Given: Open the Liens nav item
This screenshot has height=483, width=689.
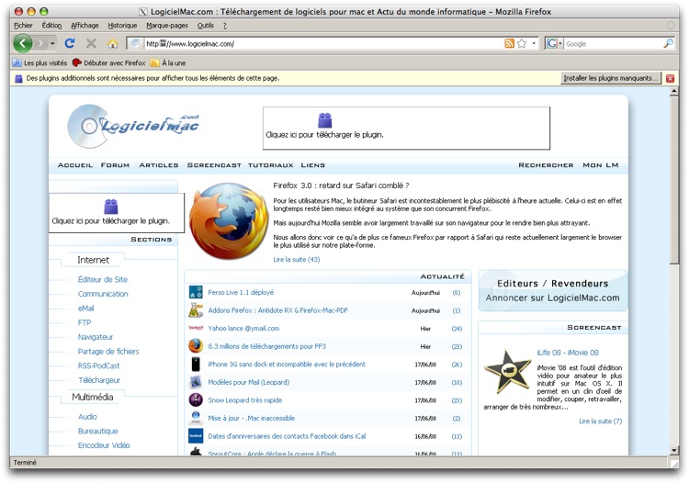Looking at the screenshot, I should [313, 165].
